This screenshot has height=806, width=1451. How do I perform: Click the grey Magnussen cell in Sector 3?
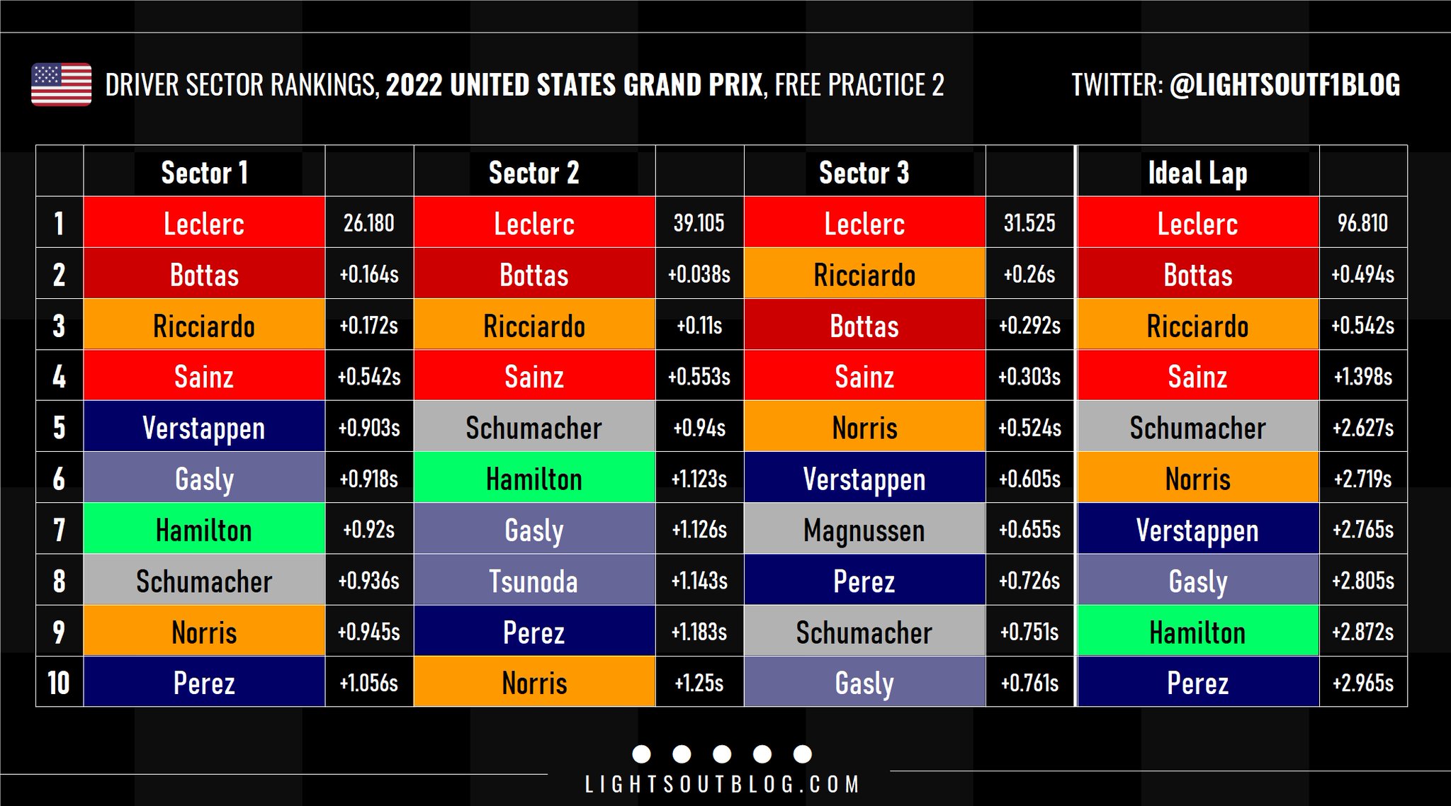pyautogui.click(x=864, y=530)
